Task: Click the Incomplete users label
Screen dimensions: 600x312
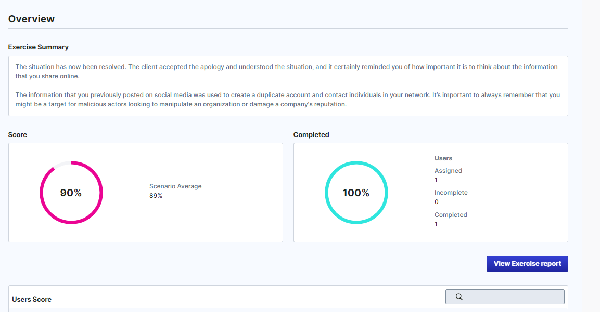Action: click(x=451, y=193)
